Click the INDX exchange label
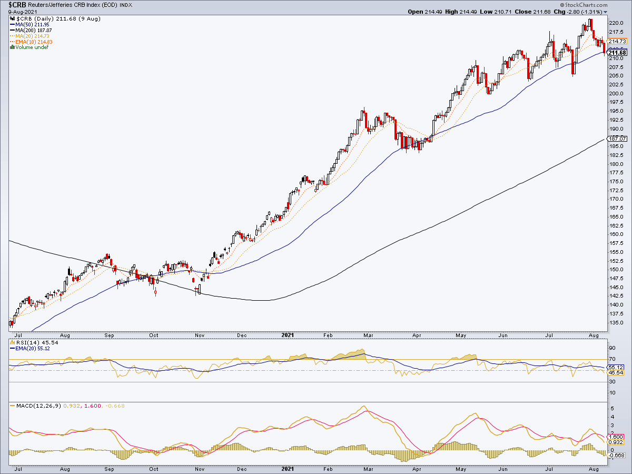The width and height of the screenshot is (632, 474). (126, 5)
